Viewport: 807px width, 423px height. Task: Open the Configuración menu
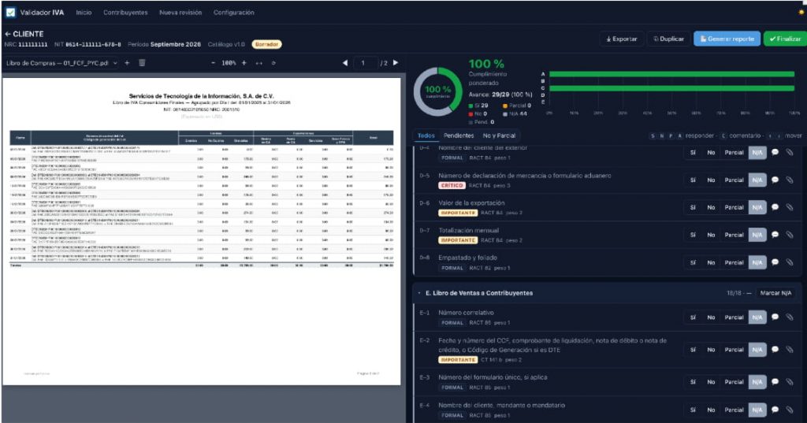point(233,13)
